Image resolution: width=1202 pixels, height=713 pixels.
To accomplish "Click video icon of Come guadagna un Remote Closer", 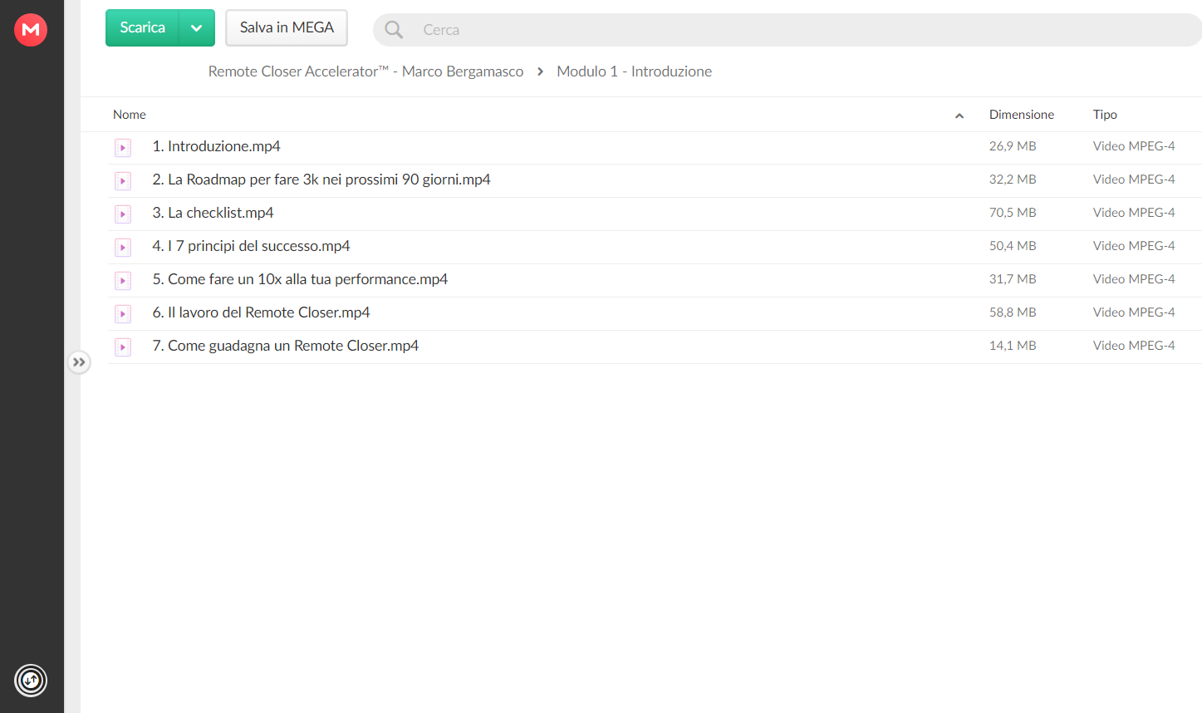I will 123,347.
